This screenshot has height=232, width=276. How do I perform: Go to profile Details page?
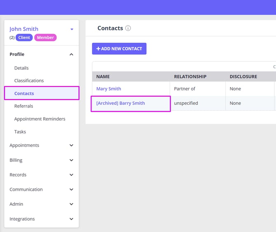(x=21, y=68)
